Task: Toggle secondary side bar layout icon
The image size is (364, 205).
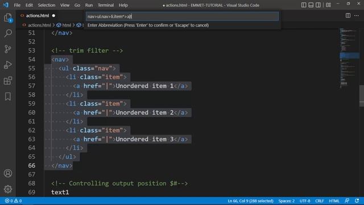Action: (x=318, y=5)
